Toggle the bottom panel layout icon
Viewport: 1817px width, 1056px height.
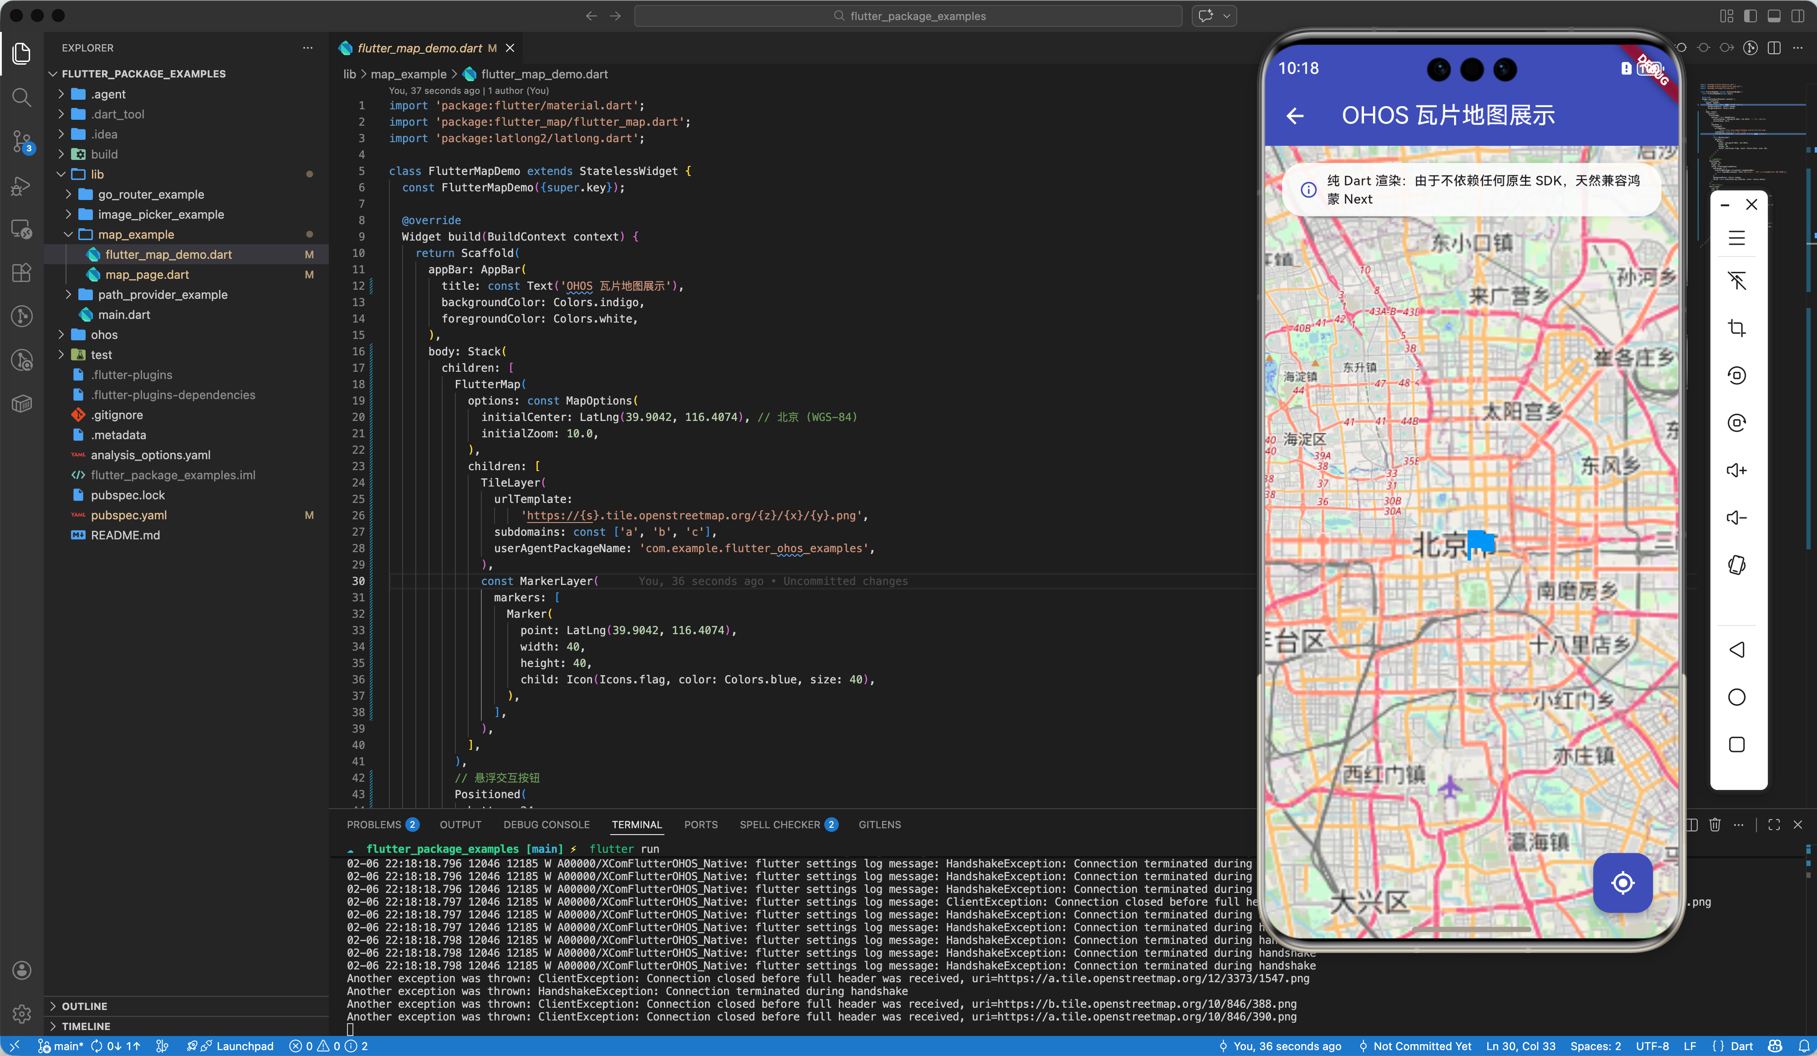pyautogui.click(x=1774, y=16)
